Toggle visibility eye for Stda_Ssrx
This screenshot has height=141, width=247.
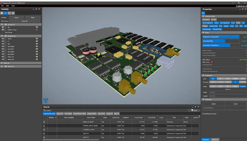(x=37, y=57)
